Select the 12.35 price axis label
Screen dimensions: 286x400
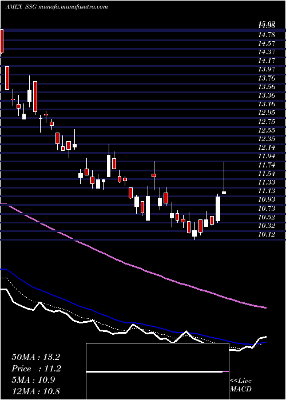267,139
